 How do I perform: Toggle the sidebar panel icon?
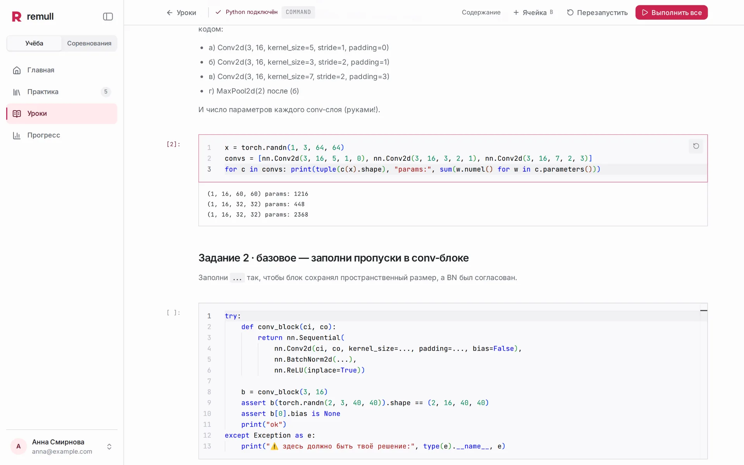coord(108,16)
